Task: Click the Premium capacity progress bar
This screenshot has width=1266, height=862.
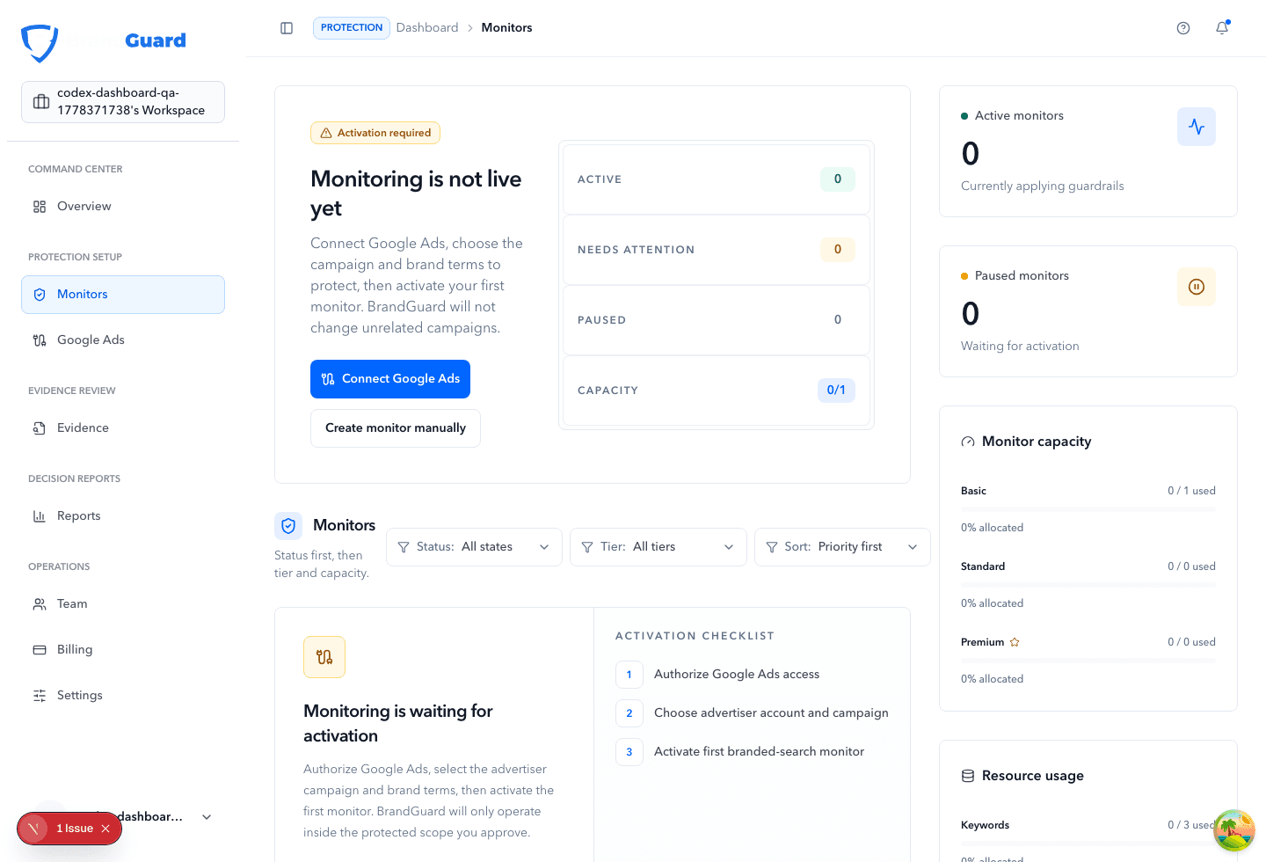Action: tap(1088, 661)
